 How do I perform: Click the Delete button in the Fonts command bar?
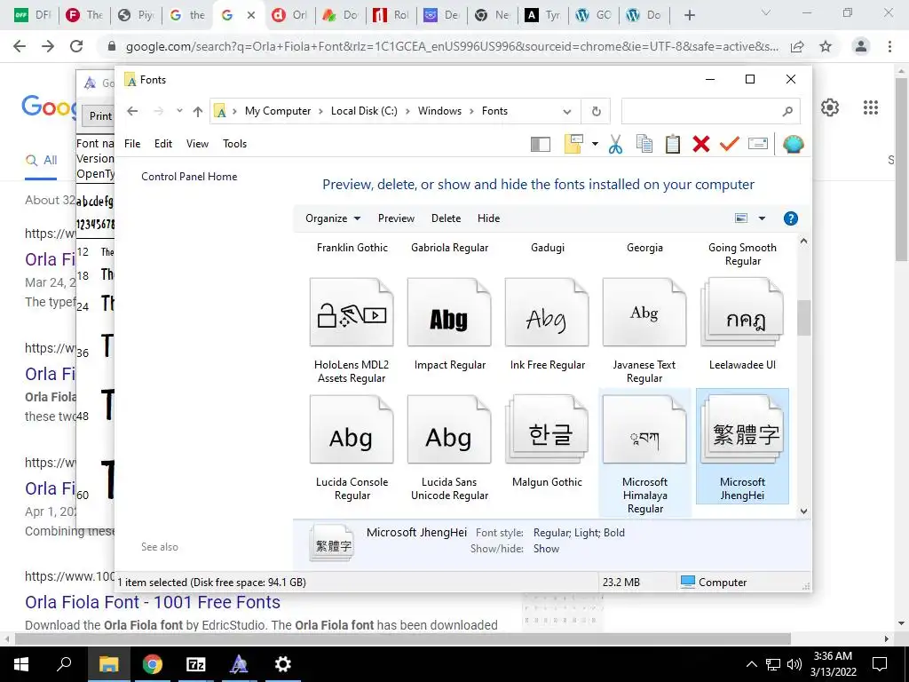click(446, 218)
